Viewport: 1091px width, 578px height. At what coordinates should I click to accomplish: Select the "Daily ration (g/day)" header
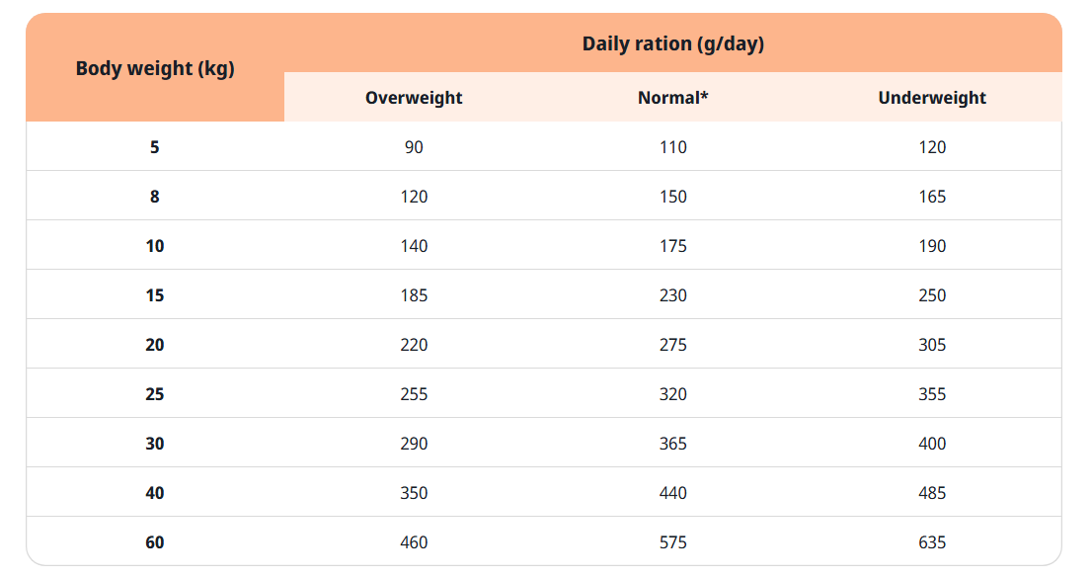coord(672,43)
